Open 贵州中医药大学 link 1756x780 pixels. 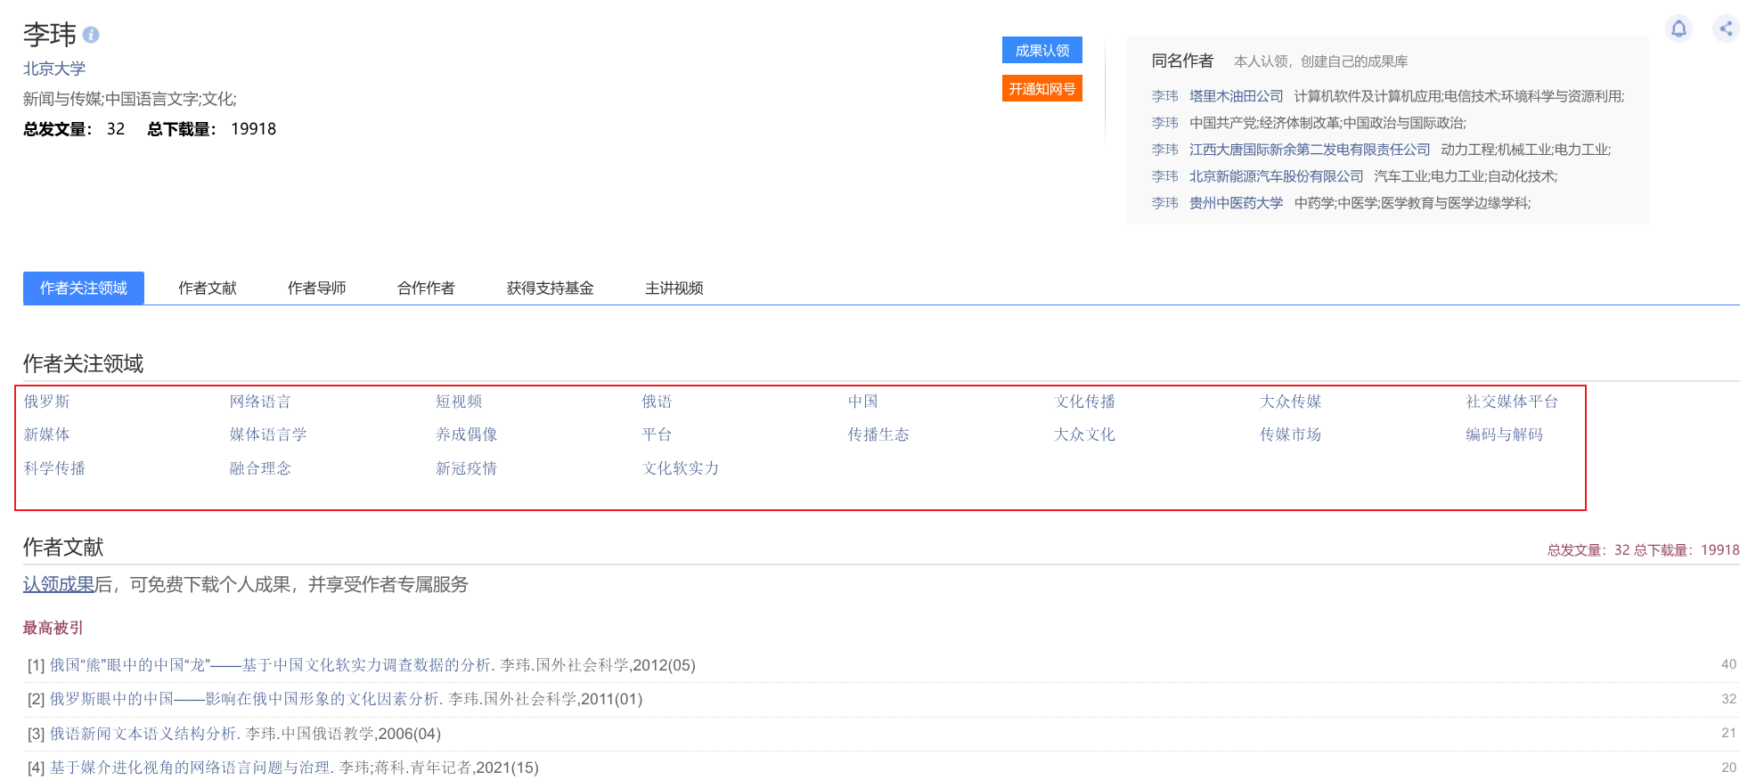[1237, 203]
